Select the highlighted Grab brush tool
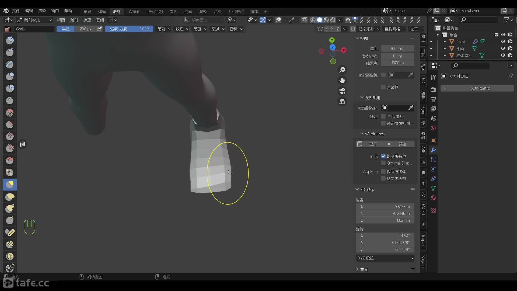Viewport: 517px width, 291px height. tap(10, 185)
